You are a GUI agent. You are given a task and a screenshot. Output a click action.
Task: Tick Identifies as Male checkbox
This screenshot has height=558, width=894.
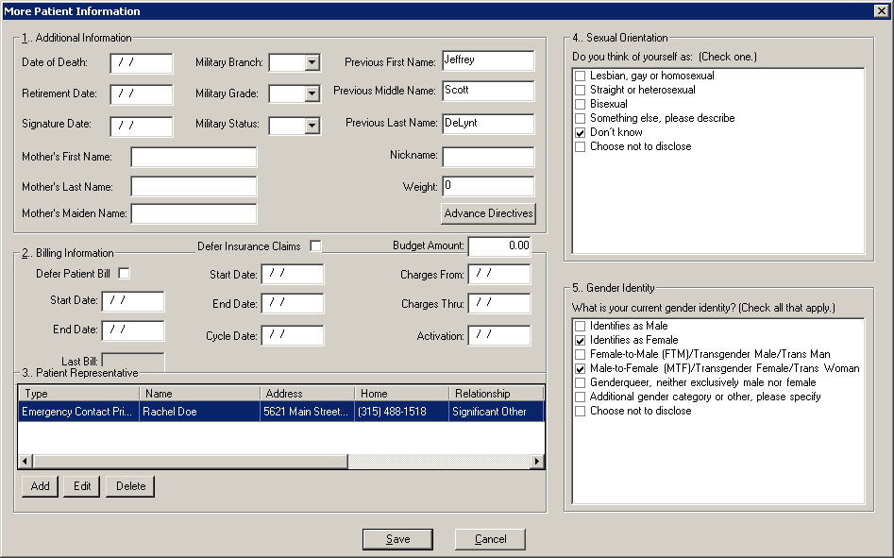(x=580, y=326)
